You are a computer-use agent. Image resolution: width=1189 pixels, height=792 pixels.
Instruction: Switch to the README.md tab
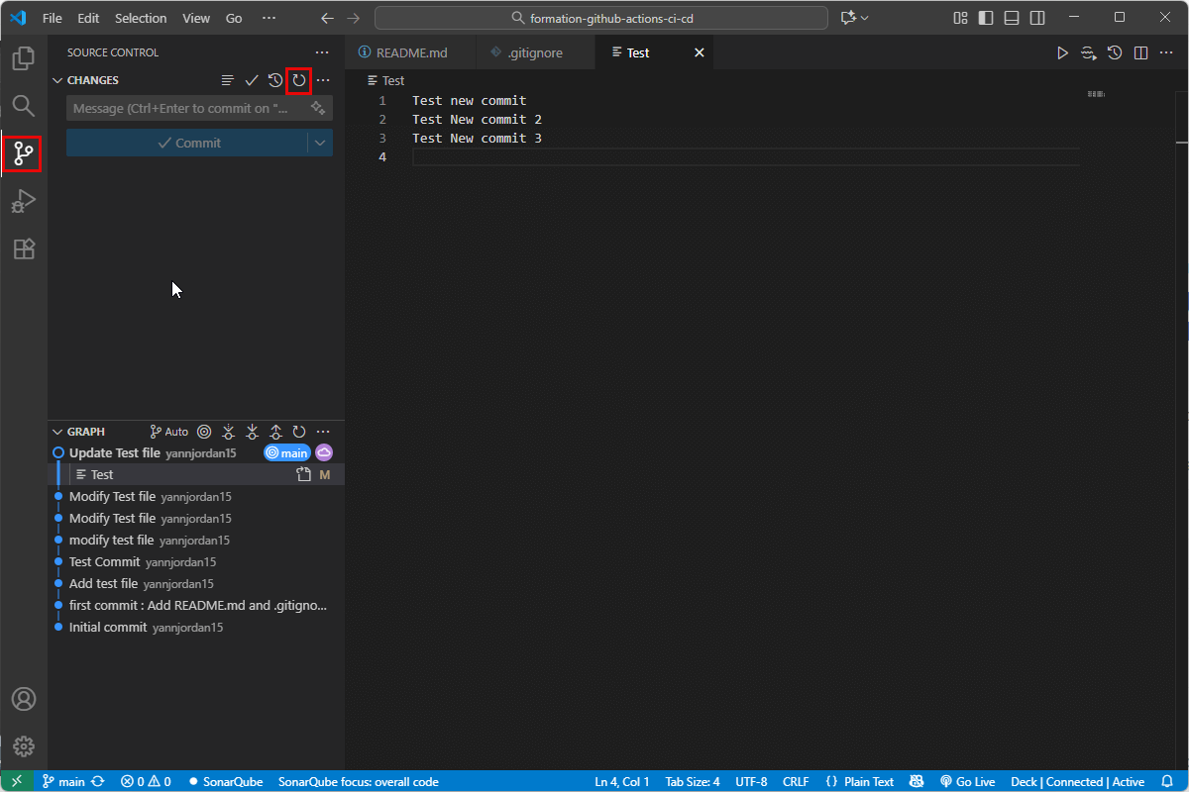click(x=410, y=51)
